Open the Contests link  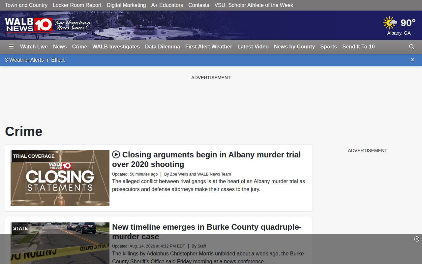[199, 5]
